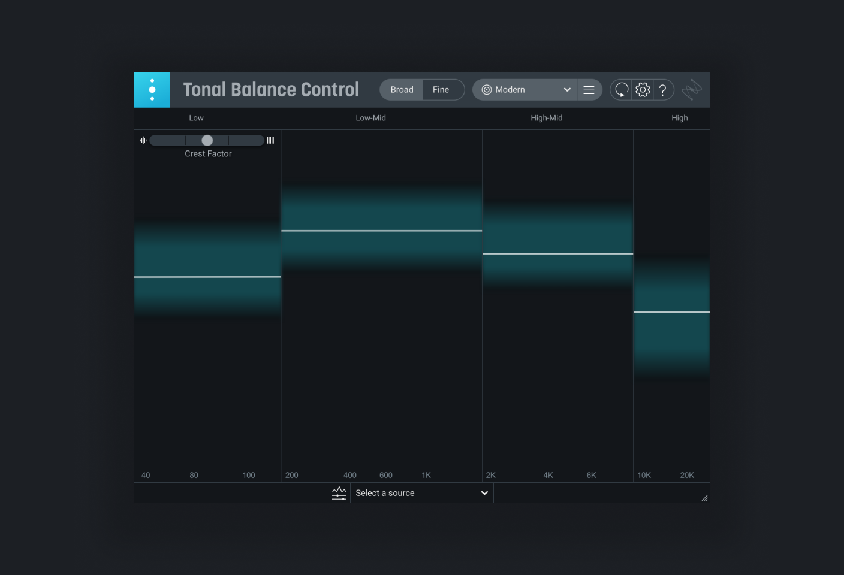Click the High-Mid band label
This screenshot has height=575, width=844.
tap(547, 118)
